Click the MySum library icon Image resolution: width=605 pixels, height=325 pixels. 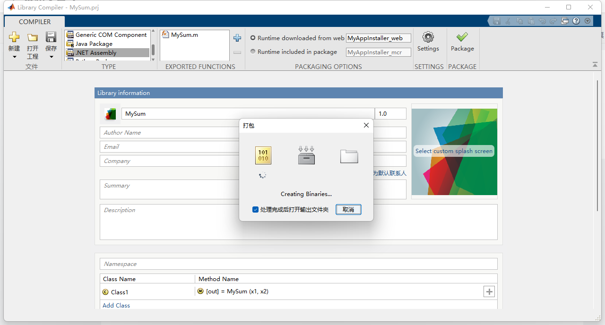110,113
